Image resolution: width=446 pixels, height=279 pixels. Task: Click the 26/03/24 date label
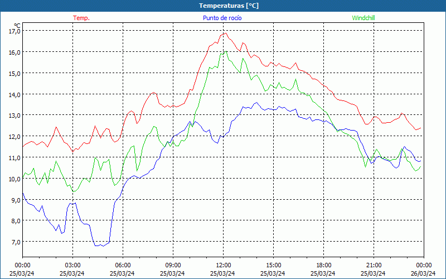click(424, 273)
